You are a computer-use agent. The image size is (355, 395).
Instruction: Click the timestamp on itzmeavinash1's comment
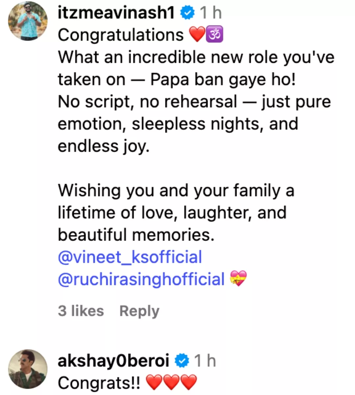pos(211,13)
